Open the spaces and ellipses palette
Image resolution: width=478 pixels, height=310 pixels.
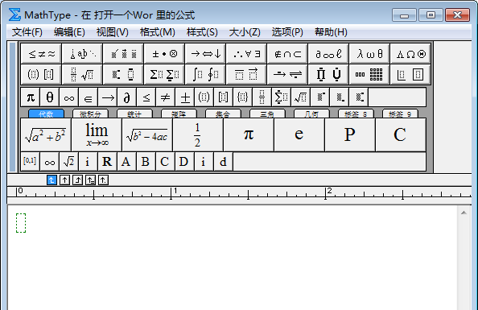[82, 54]
